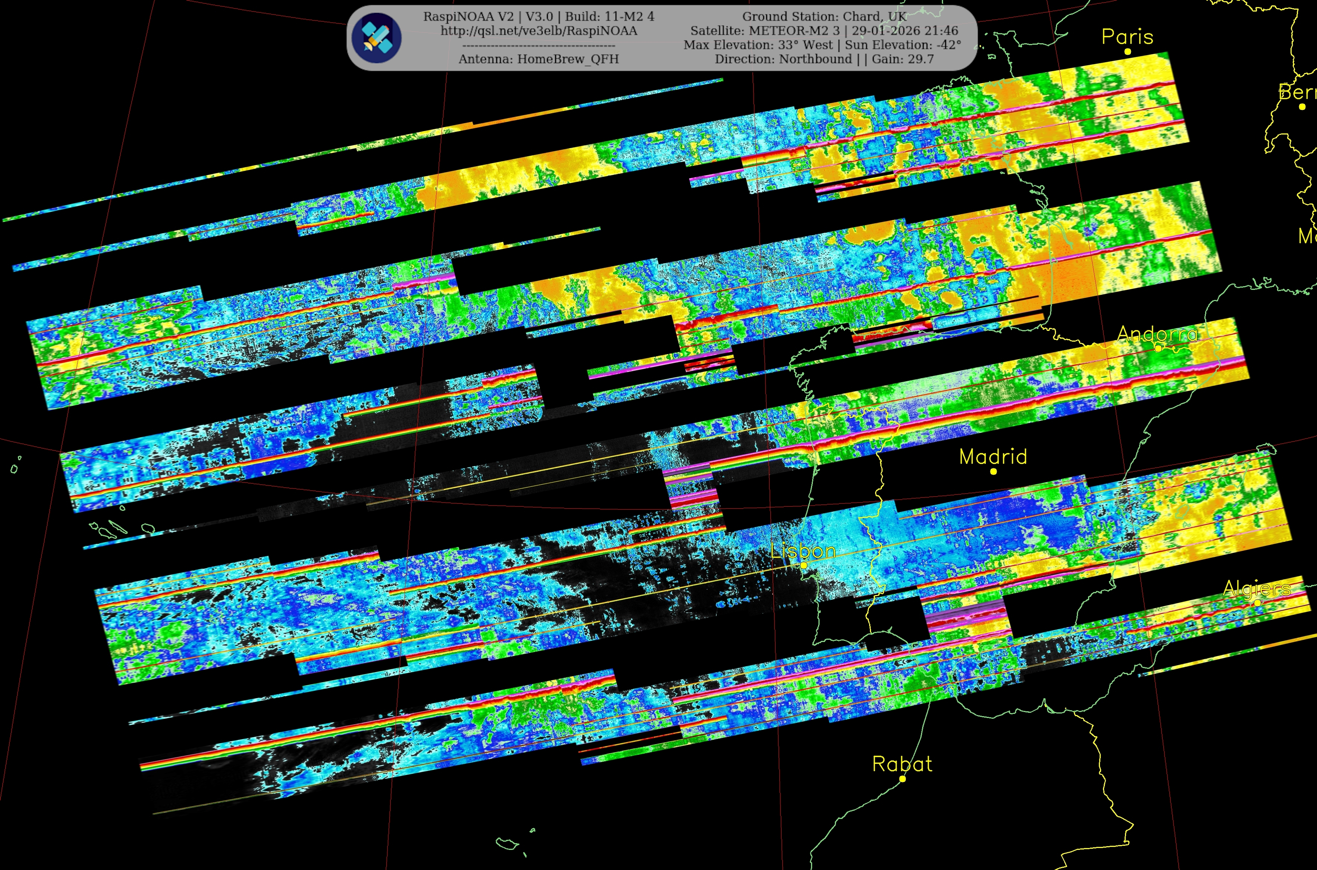Click the Paris city marker dot
The image size is (1317, 870).
click(1128, 51)
